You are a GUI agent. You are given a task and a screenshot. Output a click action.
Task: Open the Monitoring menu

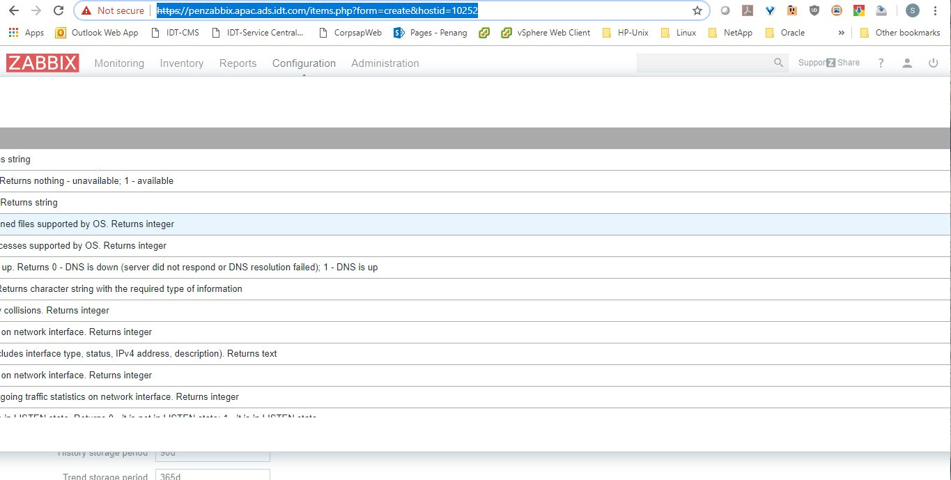(119, 63)
